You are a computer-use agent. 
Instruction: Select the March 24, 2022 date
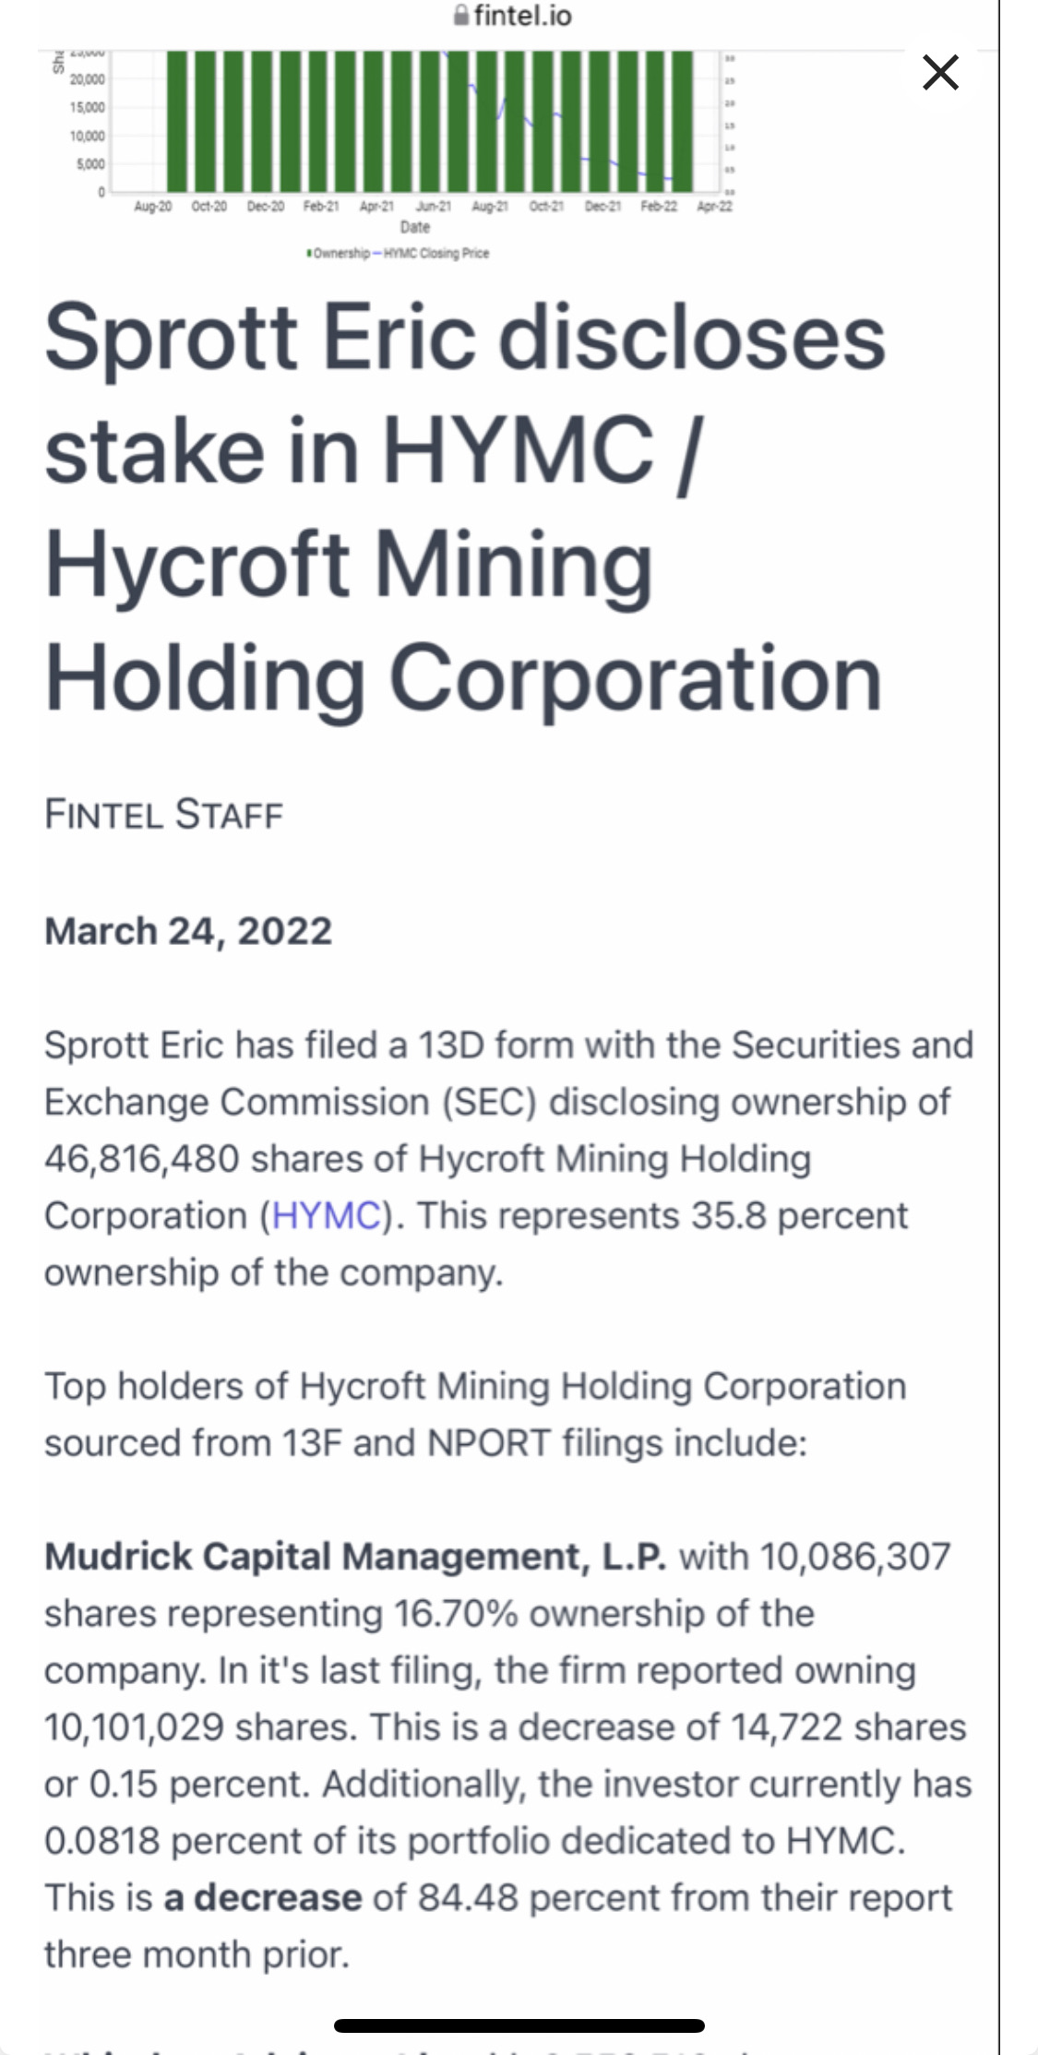188,930
